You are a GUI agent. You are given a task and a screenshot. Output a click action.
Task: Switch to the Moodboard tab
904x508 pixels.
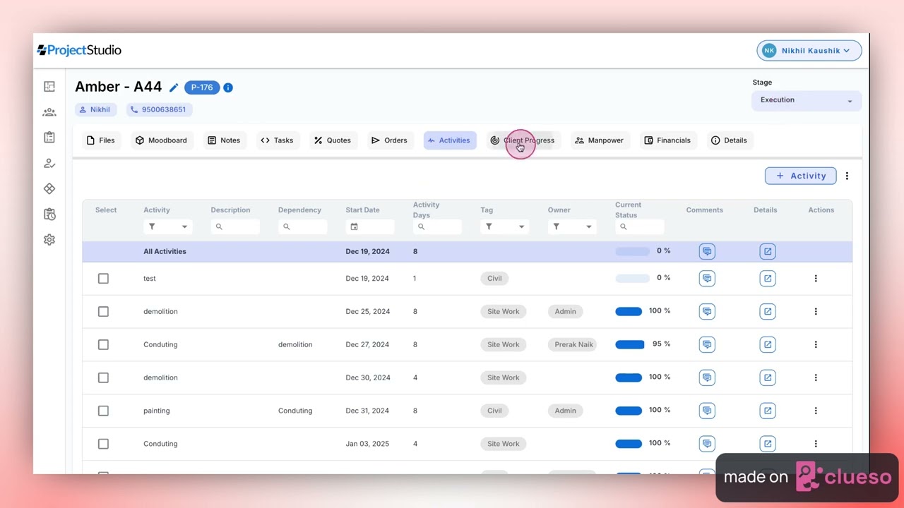pyautogui.click(x=162, y=140)
